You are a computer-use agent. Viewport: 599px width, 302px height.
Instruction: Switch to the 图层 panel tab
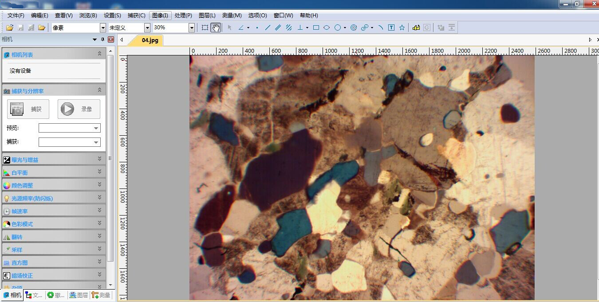point(79,295)
